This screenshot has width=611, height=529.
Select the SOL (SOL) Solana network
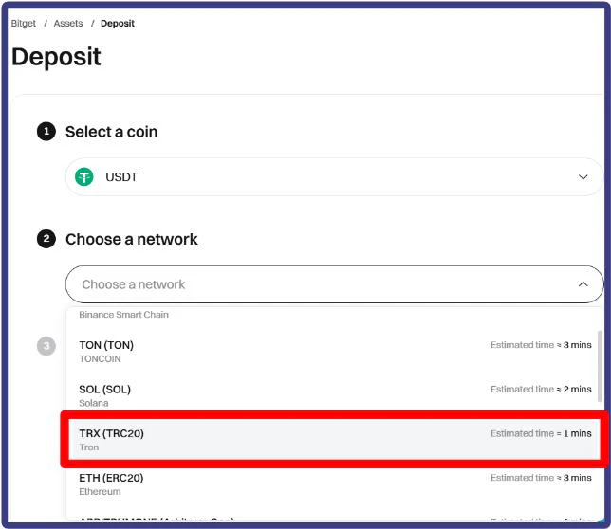[334, 395]
